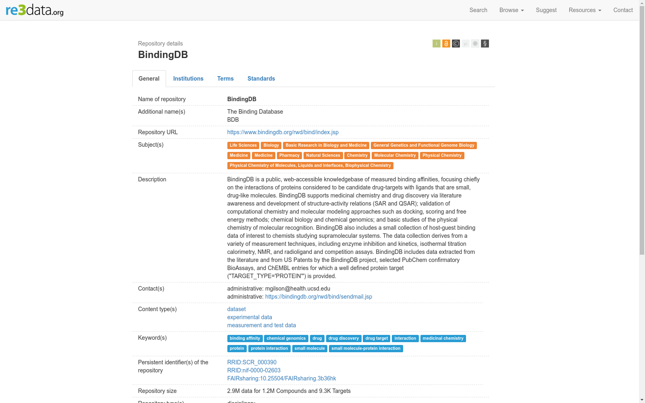Click the 'binding affinity' keyword tag
The height and width of the screenshot is (403, 645).
(x=245, y=339)
